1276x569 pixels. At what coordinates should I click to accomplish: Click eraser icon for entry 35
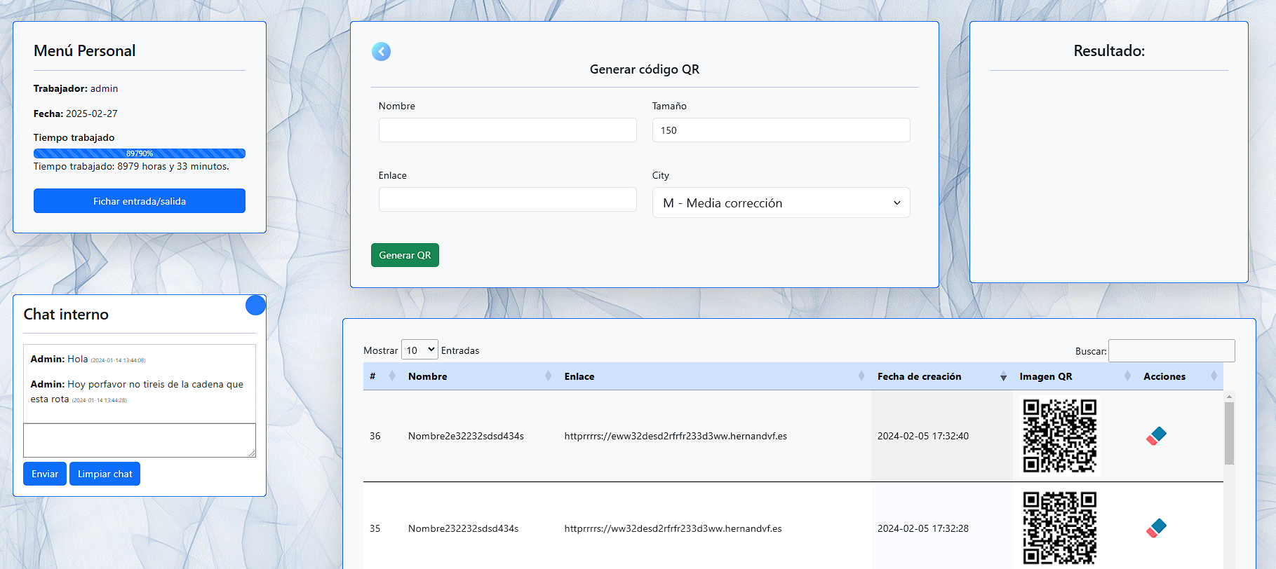point(1156,528)
